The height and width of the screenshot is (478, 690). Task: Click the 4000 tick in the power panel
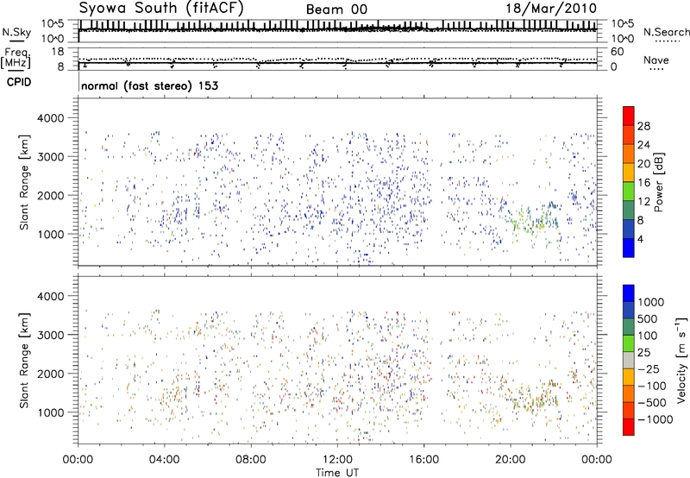click(x=51, y=118)
